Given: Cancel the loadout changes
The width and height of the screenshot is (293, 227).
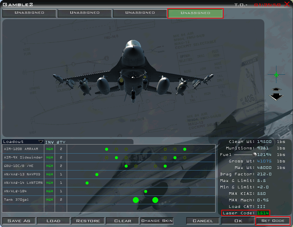Looking at the screenshot, I should (x=202, y=221).
